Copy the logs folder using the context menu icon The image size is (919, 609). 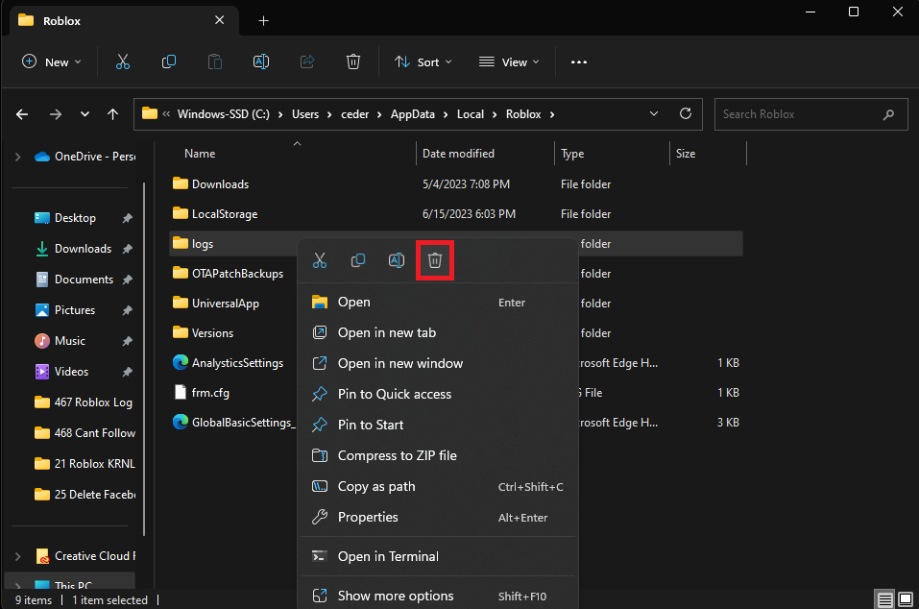358,259
